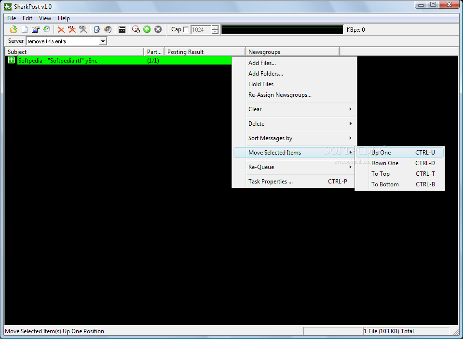Open the View menu

click(x=45, y=18)
